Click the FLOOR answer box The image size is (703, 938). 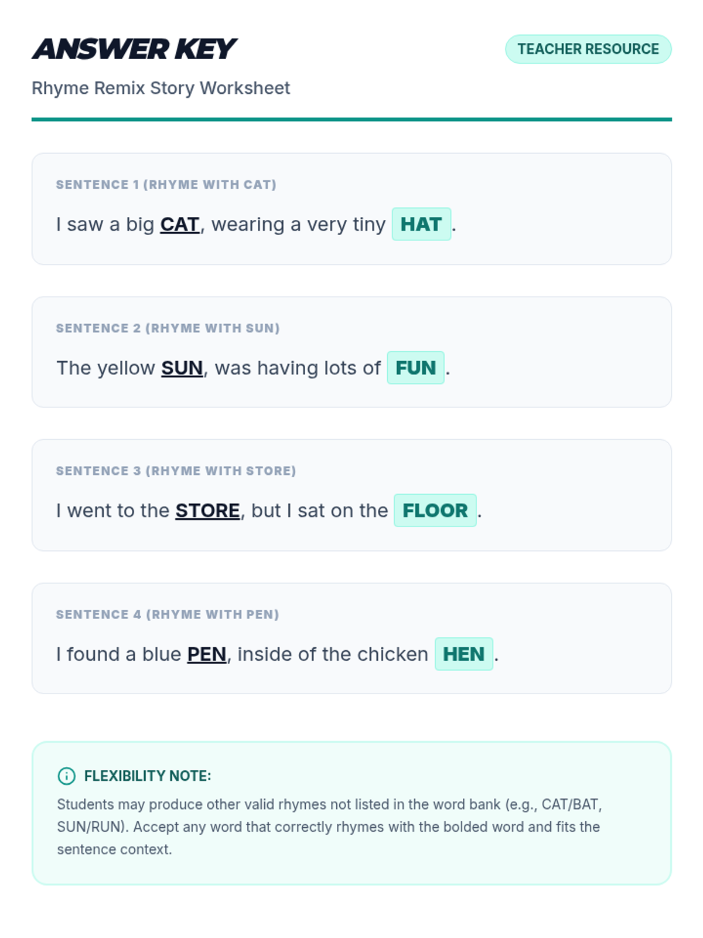[x=435, y=511]
